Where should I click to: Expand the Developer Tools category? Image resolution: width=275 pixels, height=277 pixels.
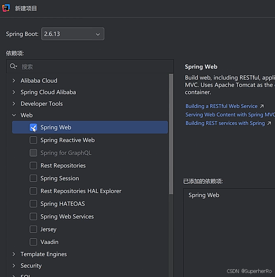coord(14,104)
